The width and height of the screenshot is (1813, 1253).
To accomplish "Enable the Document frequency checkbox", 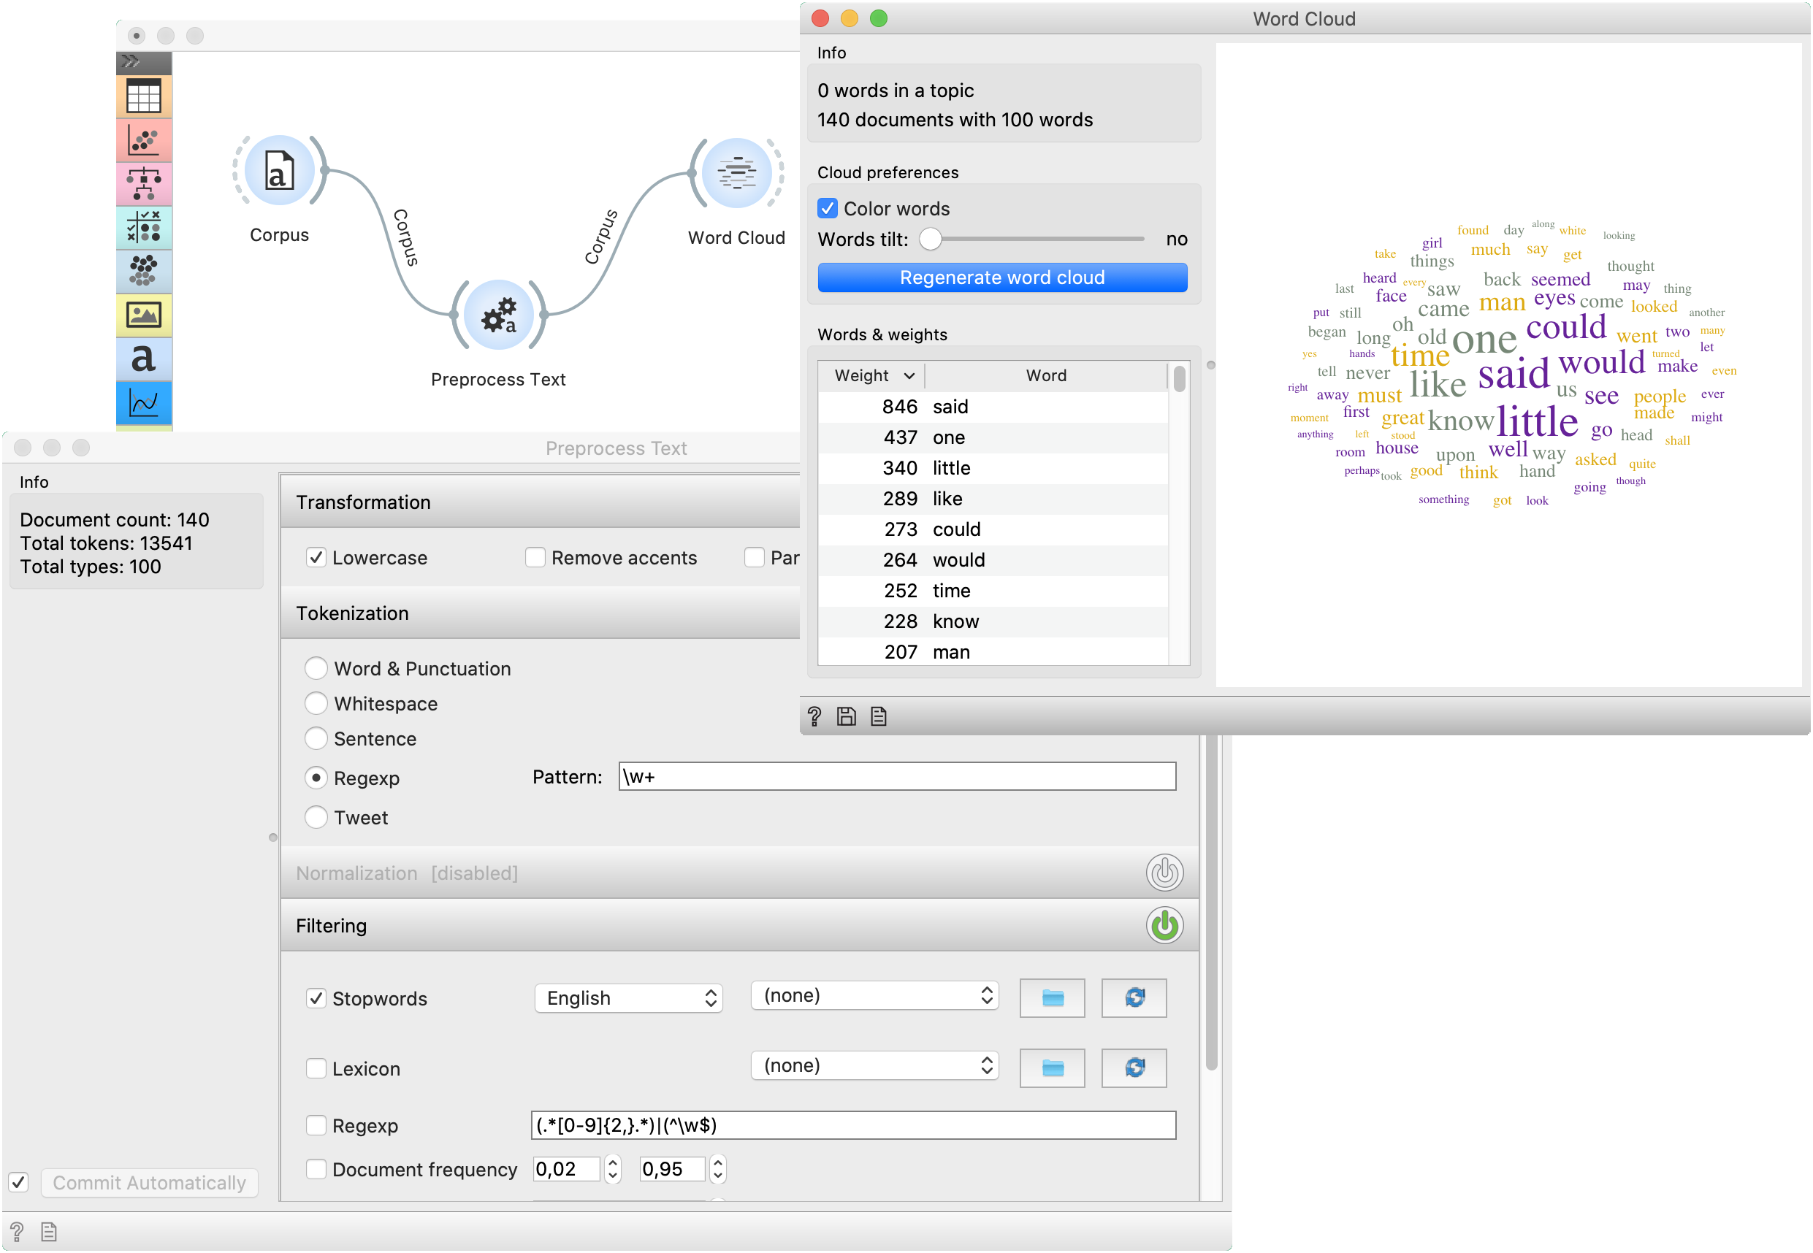I will [x=316, y=1169].
